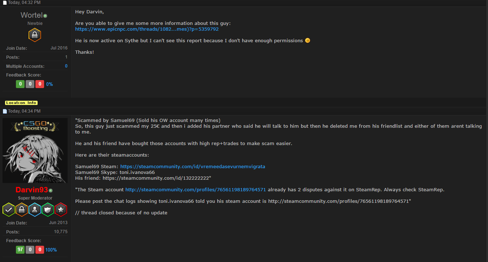
Task: Click Wortel's online status indicator
Action: pos(45,16)
